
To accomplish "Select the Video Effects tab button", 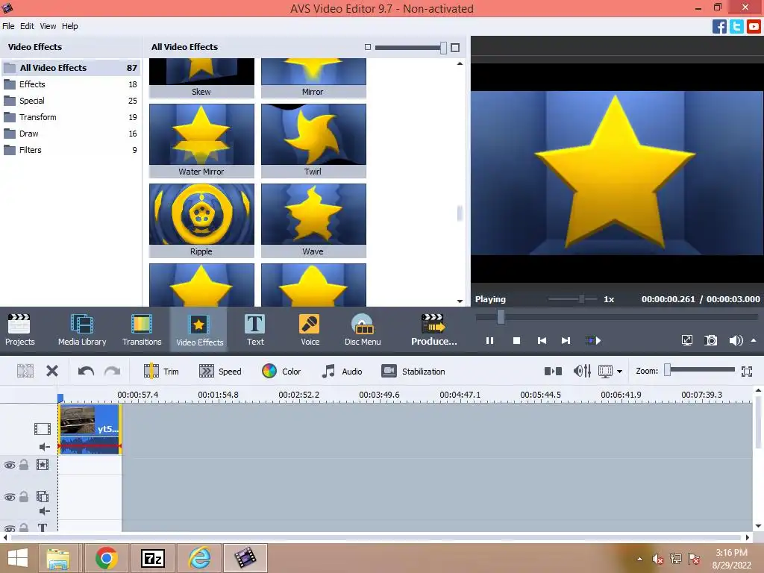I will 199,330.
